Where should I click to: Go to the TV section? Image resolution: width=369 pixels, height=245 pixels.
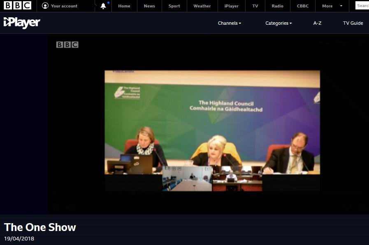click(x=255, y=6)
